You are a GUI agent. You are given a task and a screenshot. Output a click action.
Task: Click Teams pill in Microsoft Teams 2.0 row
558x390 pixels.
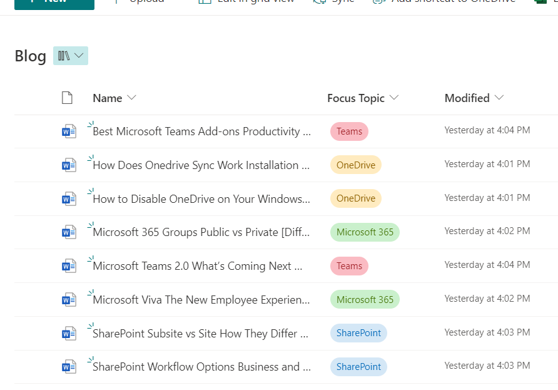[x=349, y=266]
